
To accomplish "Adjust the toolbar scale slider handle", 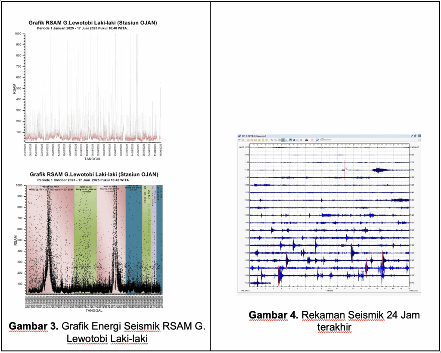I will (x=322, y=139).
